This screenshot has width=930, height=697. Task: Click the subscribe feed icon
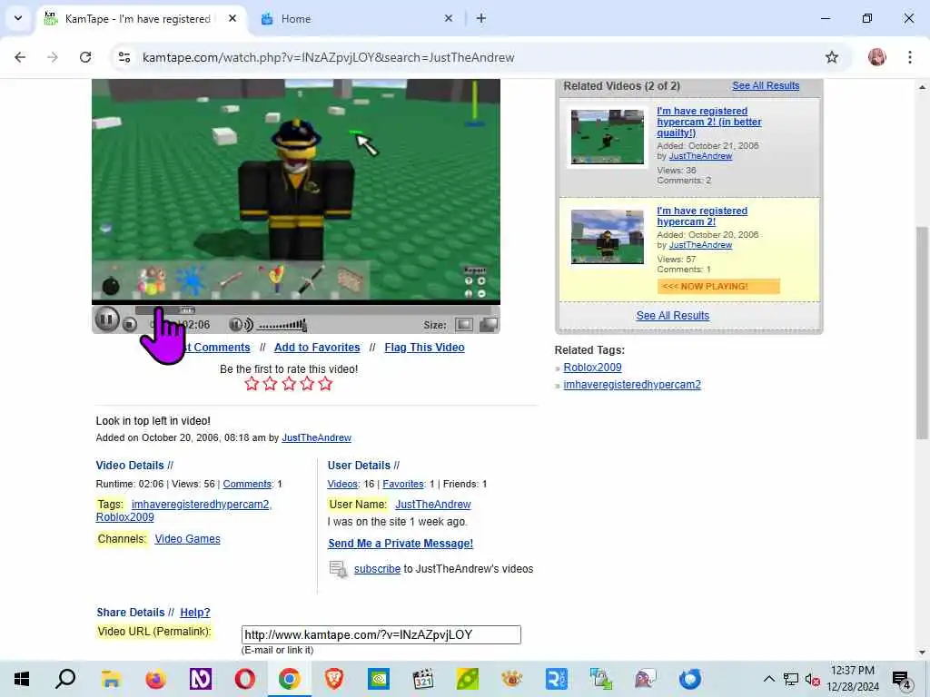click(338, 569)
